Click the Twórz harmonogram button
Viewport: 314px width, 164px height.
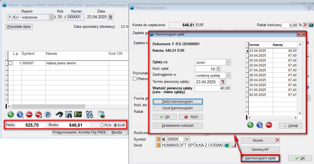(178, 101)
